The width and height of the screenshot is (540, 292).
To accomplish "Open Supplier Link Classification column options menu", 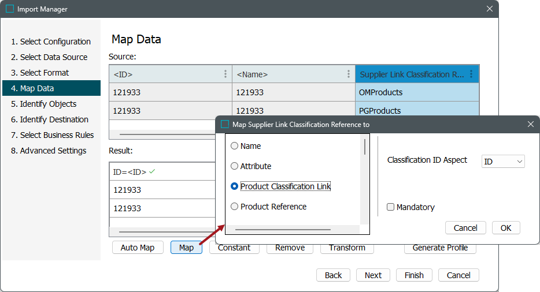I will [x=471, y=74].
